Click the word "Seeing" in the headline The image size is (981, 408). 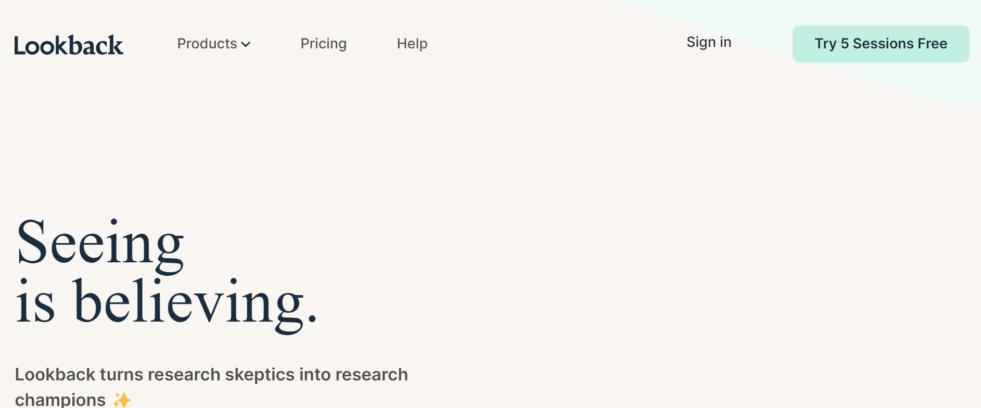pos(100,244)
